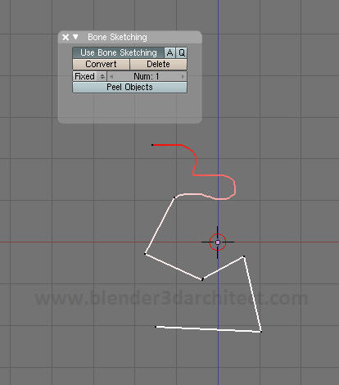Toggle Use Bone Sketching option
This screenshot has width=339, height=385.
(x=118, y=52)
